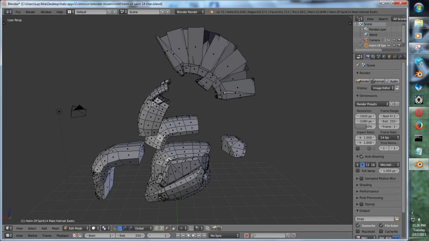Image resolution: width=429 pixels, height=241 pixels.
Task: Select the translate manipulator arrow icon
Action: pos(119,228)
